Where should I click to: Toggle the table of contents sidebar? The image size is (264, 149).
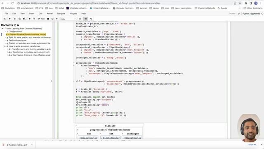tap(85, 19)
